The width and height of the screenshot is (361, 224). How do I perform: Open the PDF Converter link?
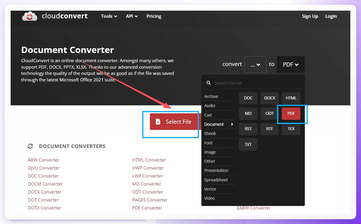click(x=147, y=208)
